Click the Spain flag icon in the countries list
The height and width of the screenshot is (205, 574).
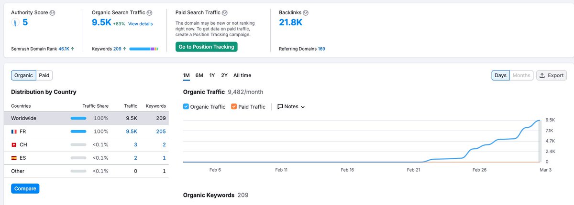click(14, 158)
